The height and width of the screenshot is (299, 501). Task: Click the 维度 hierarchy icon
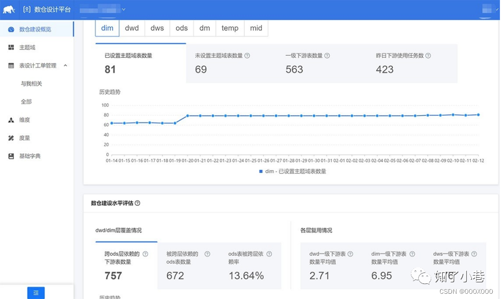pyautogui.click(x=11, y=120)
